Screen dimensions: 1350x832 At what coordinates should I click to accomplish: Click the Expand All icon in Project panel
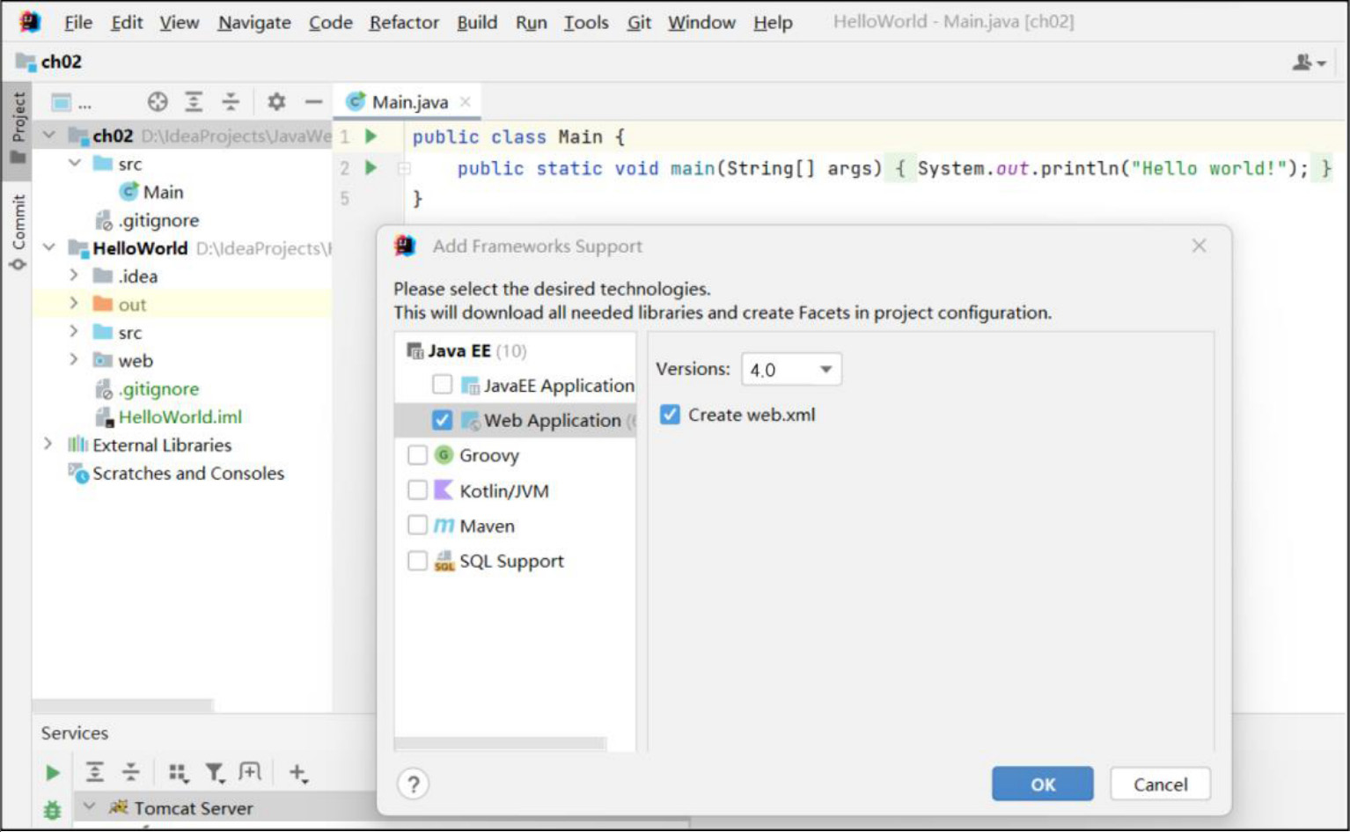[x=194, y=102]
